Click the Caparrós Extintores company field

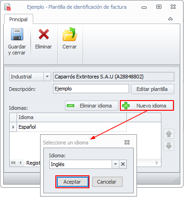click(x=113, y=77)
